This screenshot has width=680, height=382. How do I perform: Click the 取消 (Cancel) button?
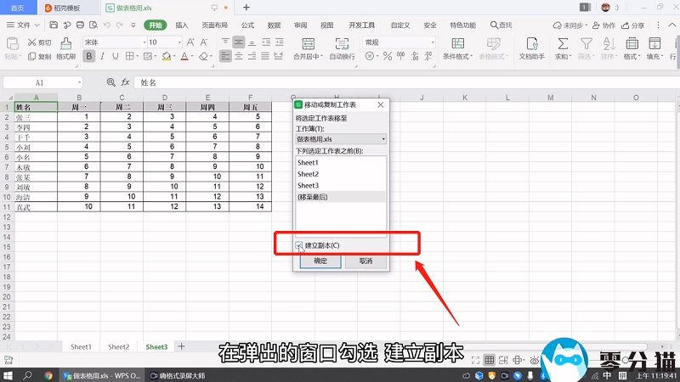tap(365, 261)
